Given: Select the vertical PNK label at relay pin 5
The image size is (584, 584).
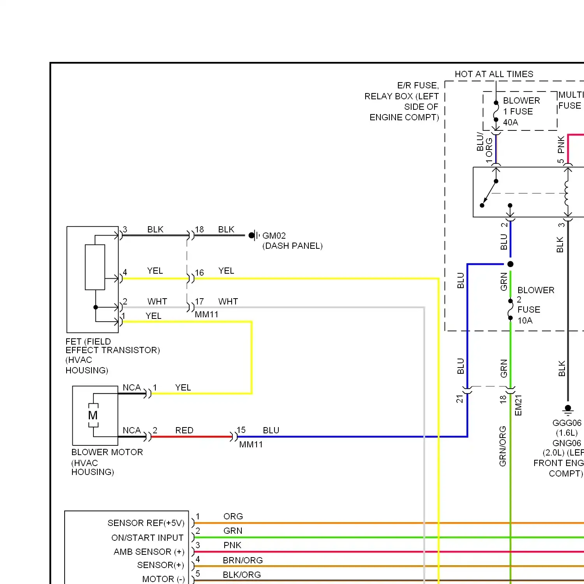Looking at the screenshot, I should (561, 144).
